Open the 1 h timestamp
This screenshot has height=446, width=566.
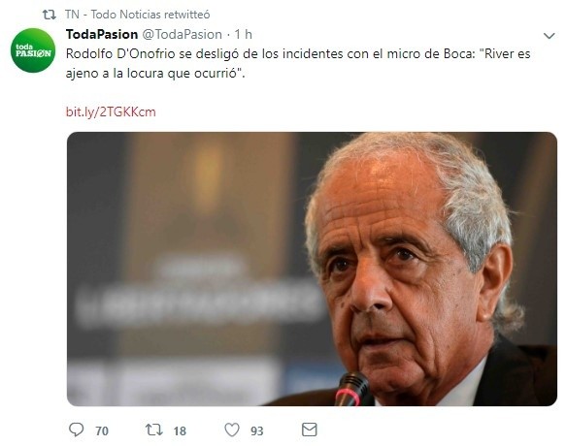pyautogui.click(x=244, y=34)
